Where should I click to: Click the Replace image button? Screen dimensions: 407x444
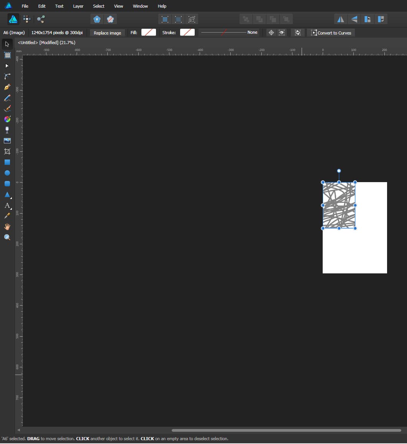[x=107, y=33]
